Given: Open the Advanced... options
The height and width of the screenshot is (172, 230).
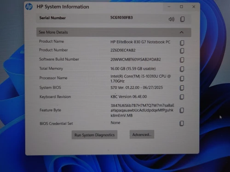Looking at the screenshot, I should tap(142, 134).
